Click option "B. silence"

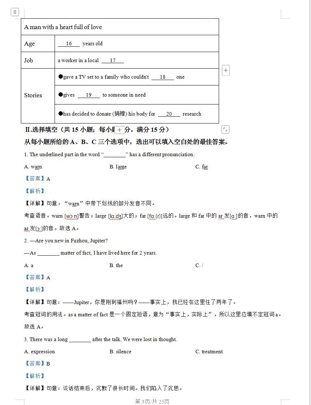[x=120, y=352]
